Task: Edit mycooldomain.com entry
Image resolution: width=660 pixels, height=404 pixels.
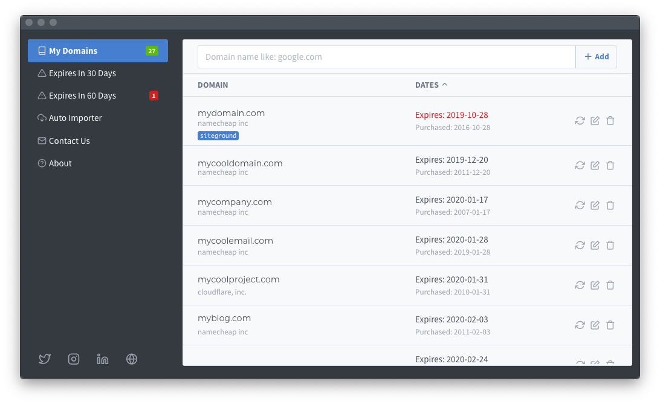Action: [x=595, y=166]
